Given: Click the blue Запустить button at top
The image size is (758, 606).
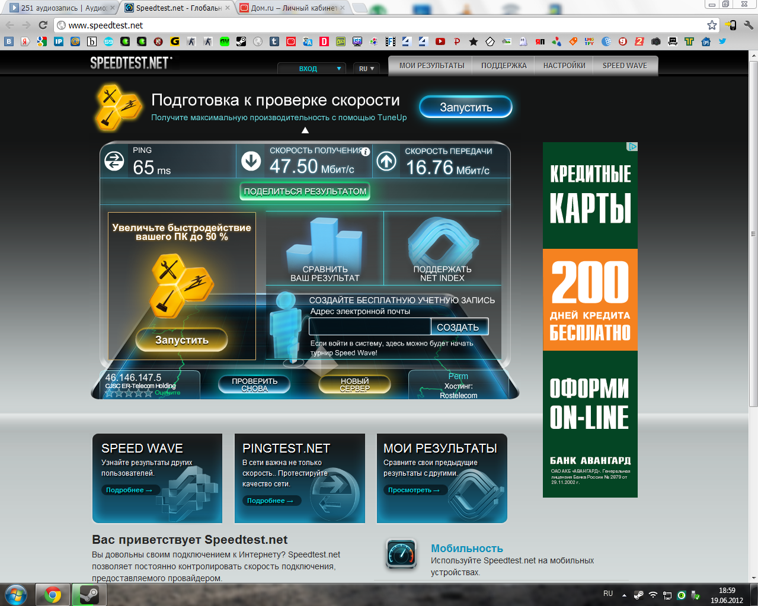Looking at the screenshot, I should click(466, 107).
